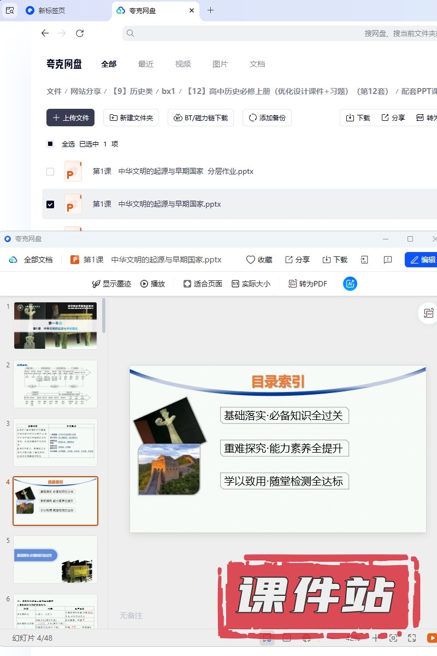This screenshot has height=656, width=437.
Task: Go to 网站分享 folder in breadcrumb
Action: (x=86, y=91)
